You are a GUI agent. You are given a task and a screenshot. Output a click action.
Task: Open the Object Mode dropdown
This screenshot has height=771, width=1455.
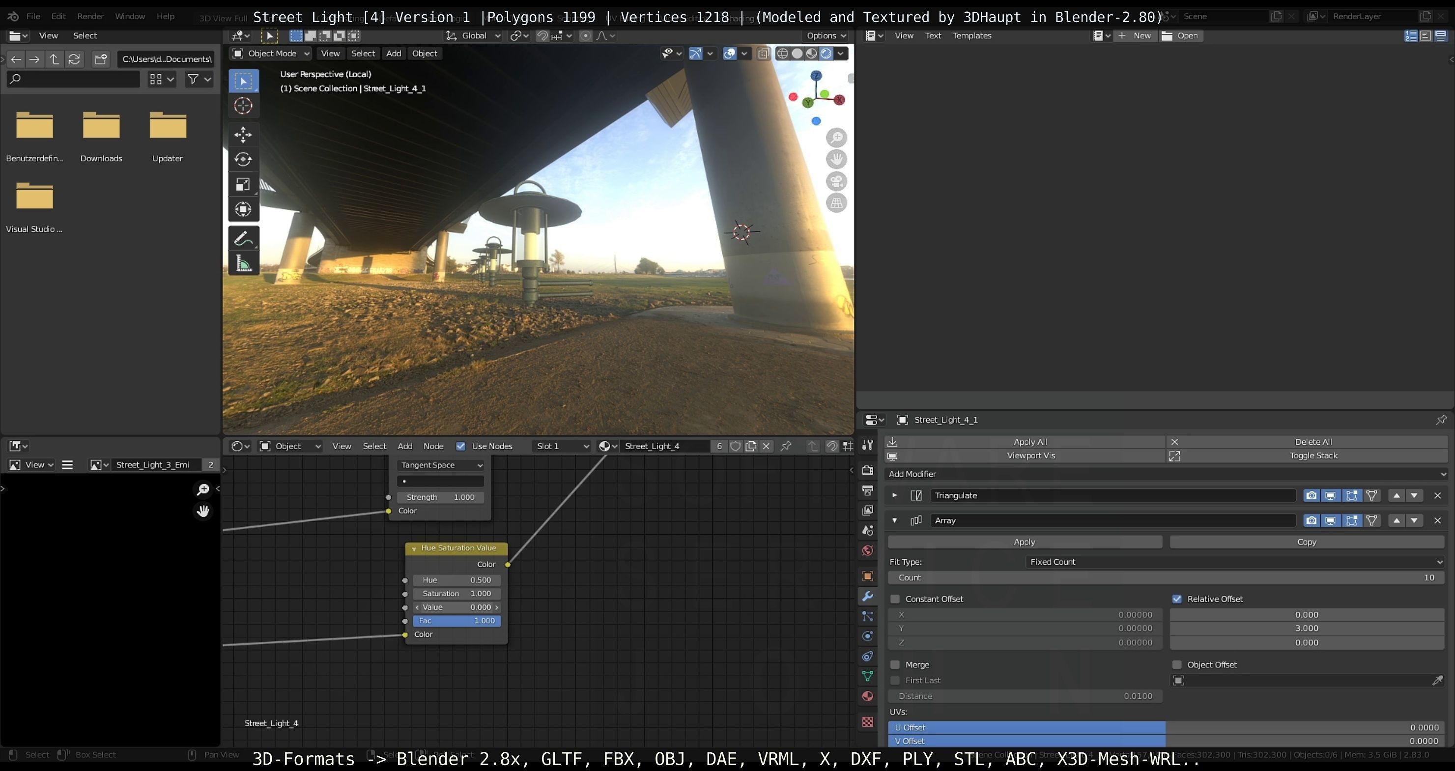click(271, 53)
